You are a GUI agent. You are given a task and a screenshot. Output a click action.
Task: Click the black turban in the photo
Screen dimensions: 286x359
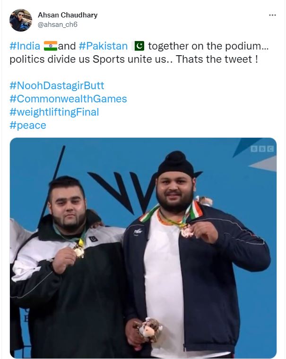[176, 164]
